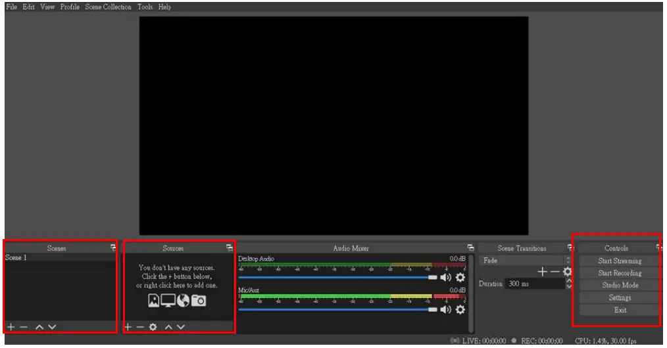This screenshot has height=348, width=667.
Task: Undock the Scenes panel
Action: click(x=113, y=248)
